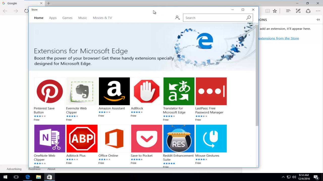Click the Store search magnifier icon
Image resolution: width=323 pixels, height=181 pixels.
pyautogui.click(x=249, y=18)
